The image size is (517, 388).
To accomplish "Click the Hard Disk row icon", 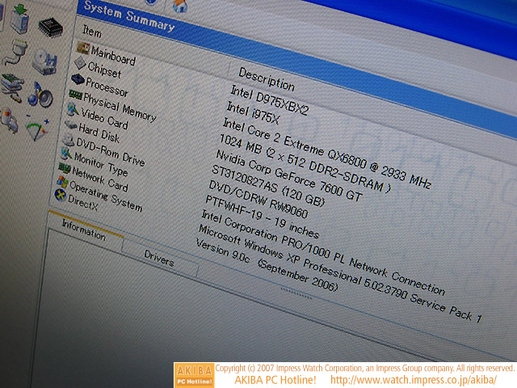I will pos(70,125).
